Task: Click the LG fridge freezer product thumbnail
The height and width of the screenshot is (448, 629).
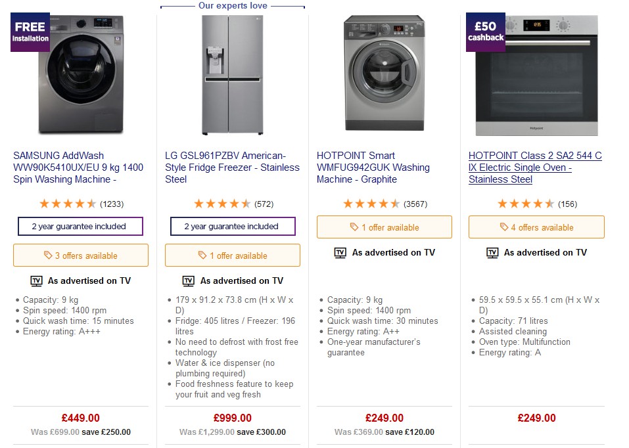Action: click(x=232, y=76)
